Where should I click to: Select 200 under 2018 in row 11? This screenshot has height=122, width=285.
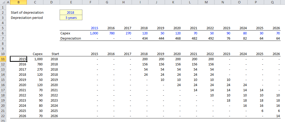coord(145,59)
